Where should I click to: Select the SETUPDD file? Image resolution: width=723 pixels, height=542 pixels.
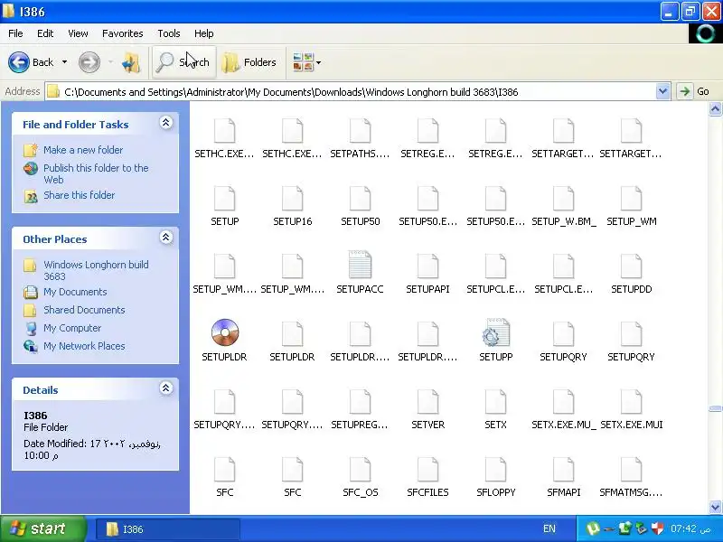coord(631,272)
